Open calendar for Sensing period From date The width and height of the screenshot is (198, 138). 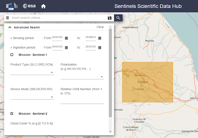point(66,38)
